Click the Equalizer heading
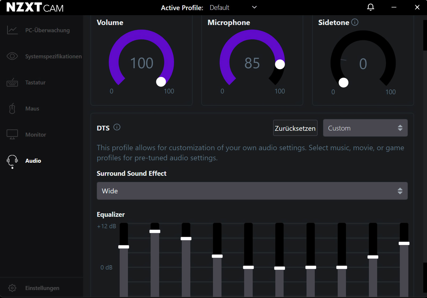Viewport: 427px width, 298px height. point(111,214)
